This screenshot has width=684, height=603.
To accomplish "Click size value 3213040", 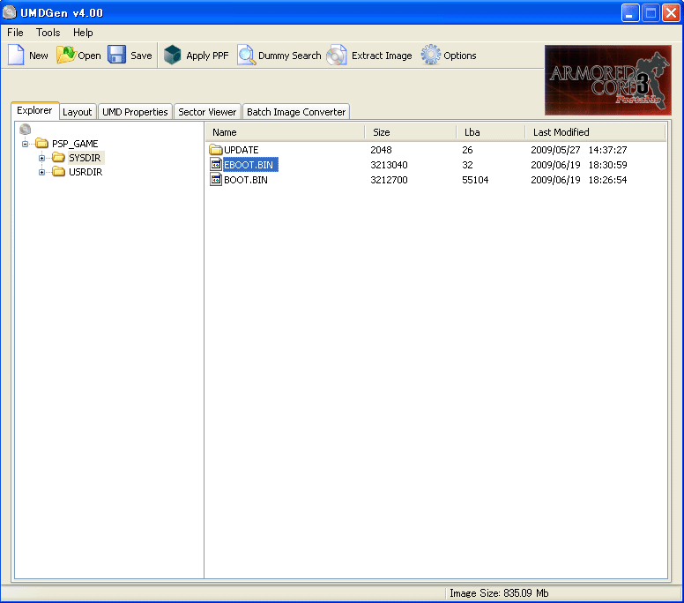I will click(389, 165).
